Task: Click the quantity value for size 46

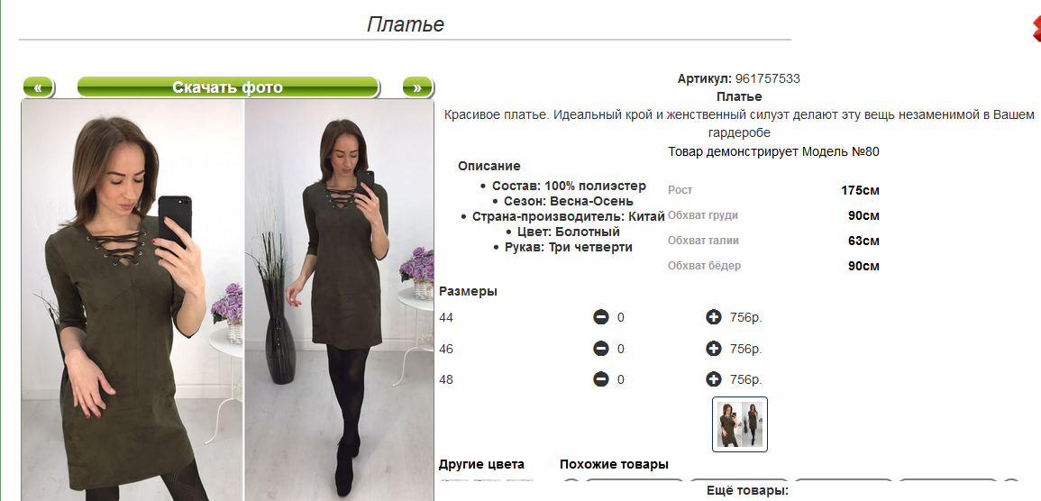Action: (621, 349)
